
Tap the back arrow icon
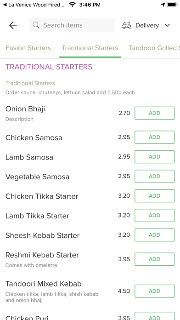point(13,25)
